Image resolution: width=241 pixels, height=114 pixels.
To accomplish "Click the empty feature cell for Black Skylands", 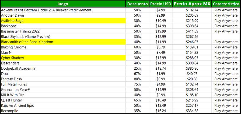I will tap(226, 37).
